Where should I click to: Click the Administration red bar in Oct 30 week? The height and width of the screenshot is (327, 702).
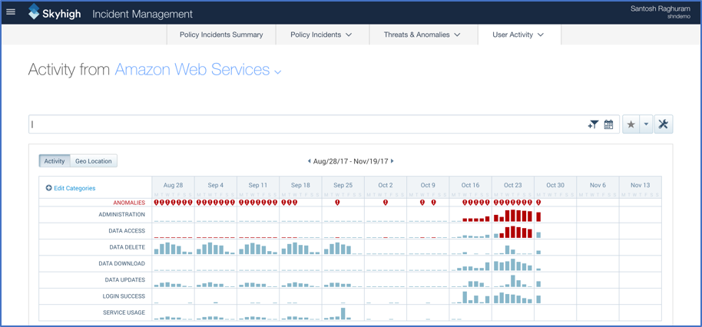tap(538, 217)
